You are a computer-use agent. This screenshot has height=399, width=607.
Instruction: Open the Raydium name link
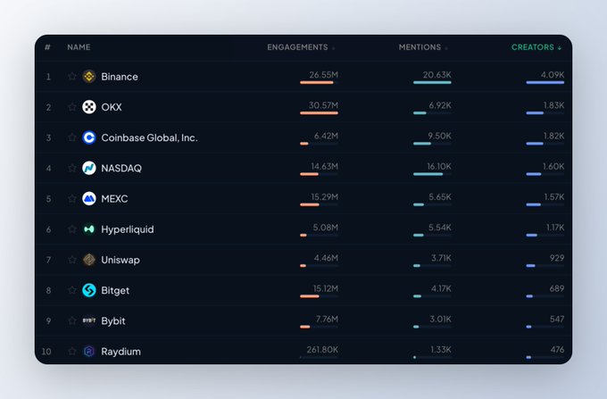(121, 352)
